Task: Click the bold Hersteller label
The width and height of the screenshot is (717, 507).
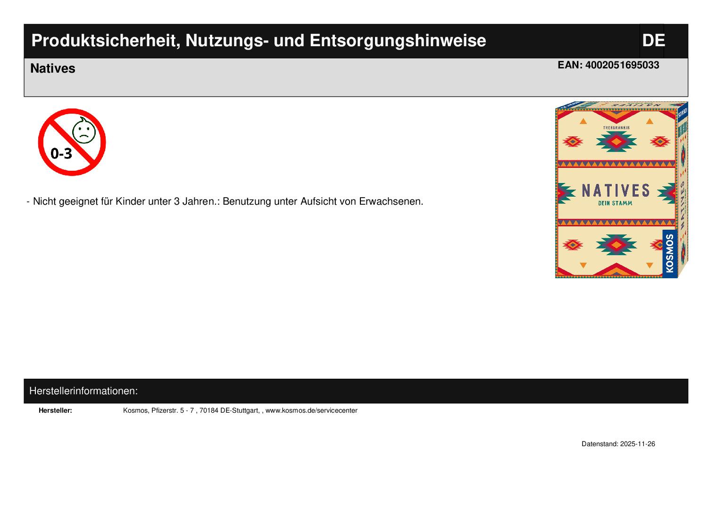Action: (55, 411)
